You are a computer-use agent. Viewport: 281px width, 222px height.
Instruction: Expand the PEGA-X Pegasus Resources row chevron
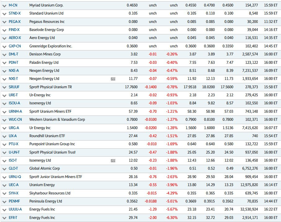click(x=4, y=22)
